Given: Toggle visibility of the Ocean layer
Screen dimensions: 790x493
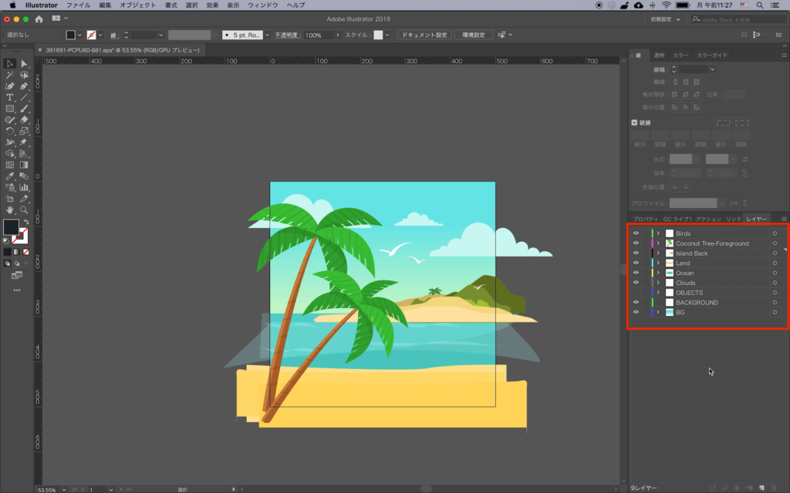Looking at the screenshot, I should click(x=636, y=273).
